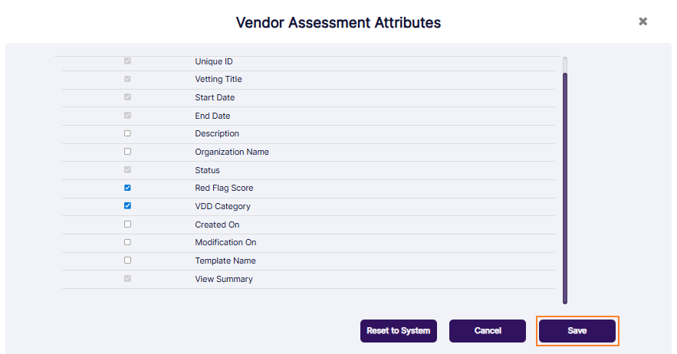This screenshot has width=677, height=354.
Task: Disable the VDD Category checkbox
Action: coord(127,206)
